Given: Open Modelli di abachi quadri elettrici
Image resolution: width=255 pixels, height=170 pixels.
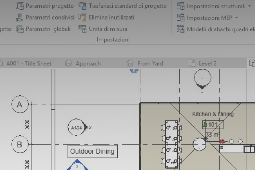Looking at the screenshot, I should 180,29.
